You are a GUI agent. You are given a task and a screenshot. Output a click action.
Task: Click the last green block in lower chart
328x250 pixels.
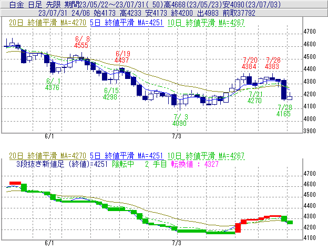[290, 222]
